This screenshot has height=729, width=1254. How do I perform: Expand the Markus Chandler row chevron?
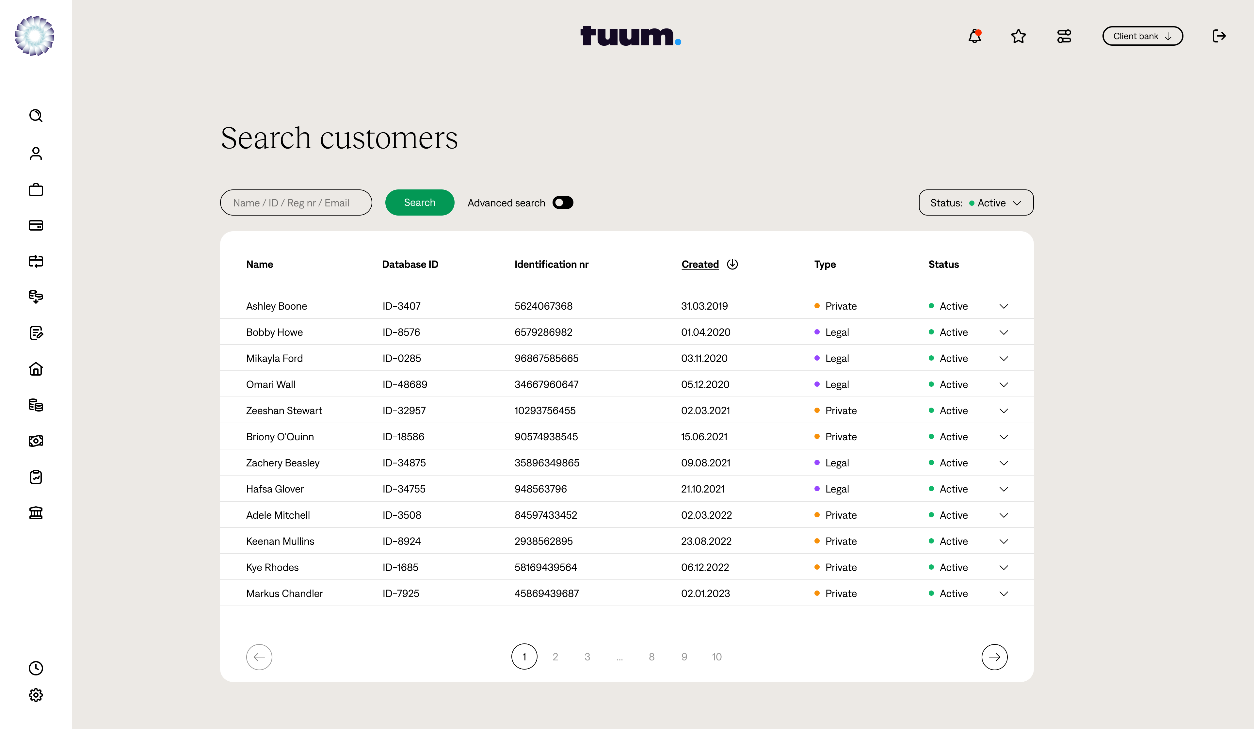[x=1004, y=593]
